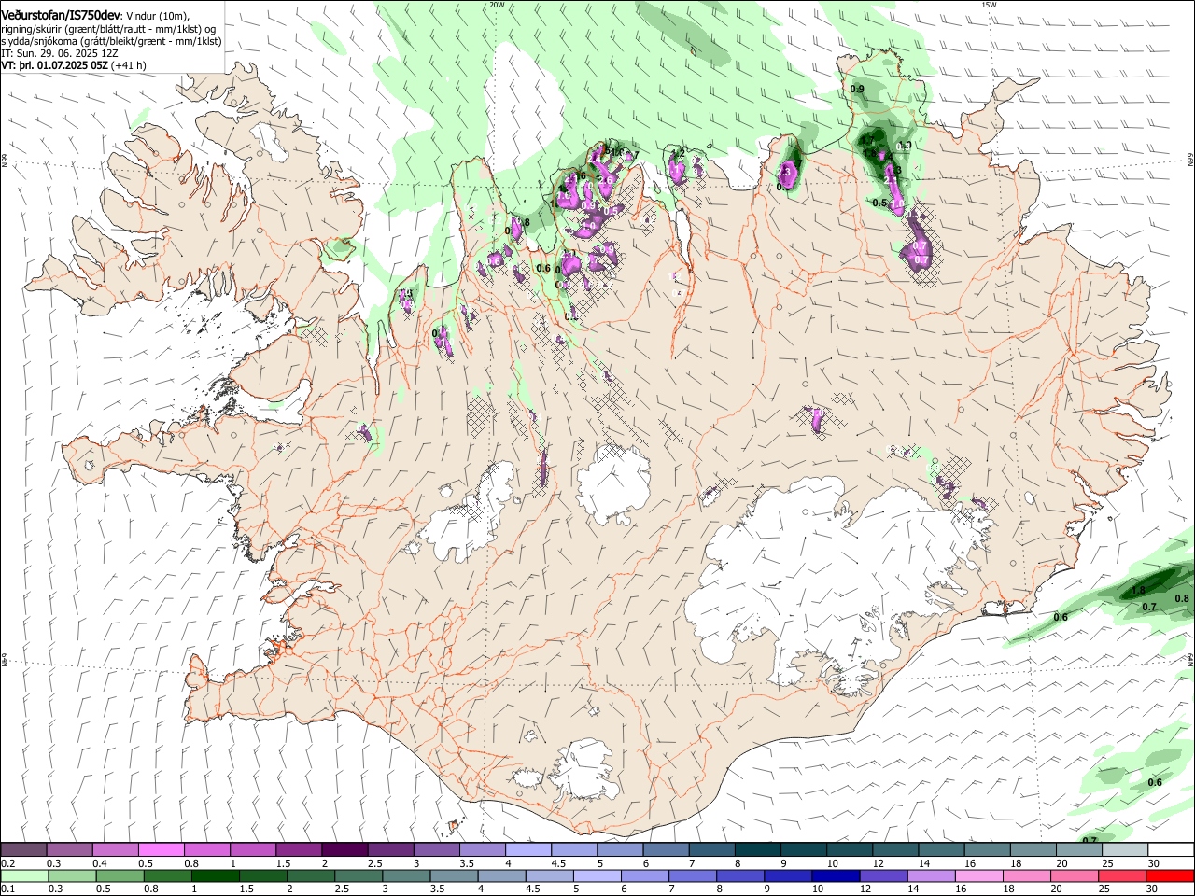The width and height of the screenshot is (1195, 896).
Task: Select the dark mauve 0.2 swatch in upper scale
Action: (x=23, y=849)
